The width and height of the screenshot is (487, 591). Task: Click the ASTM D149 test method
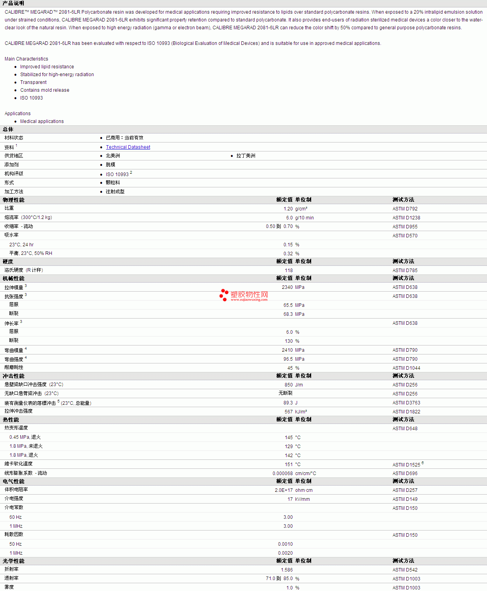click(x=405, y=499)
